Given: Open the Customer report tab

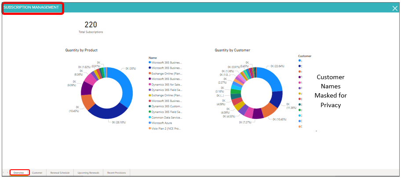Looking at the screenshot, I should (37, 173).
